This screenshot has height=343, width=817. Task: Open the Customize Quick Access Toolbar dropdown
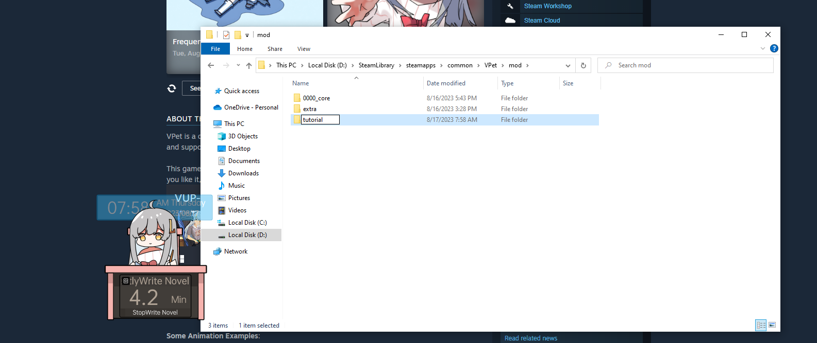coord(247,35)
